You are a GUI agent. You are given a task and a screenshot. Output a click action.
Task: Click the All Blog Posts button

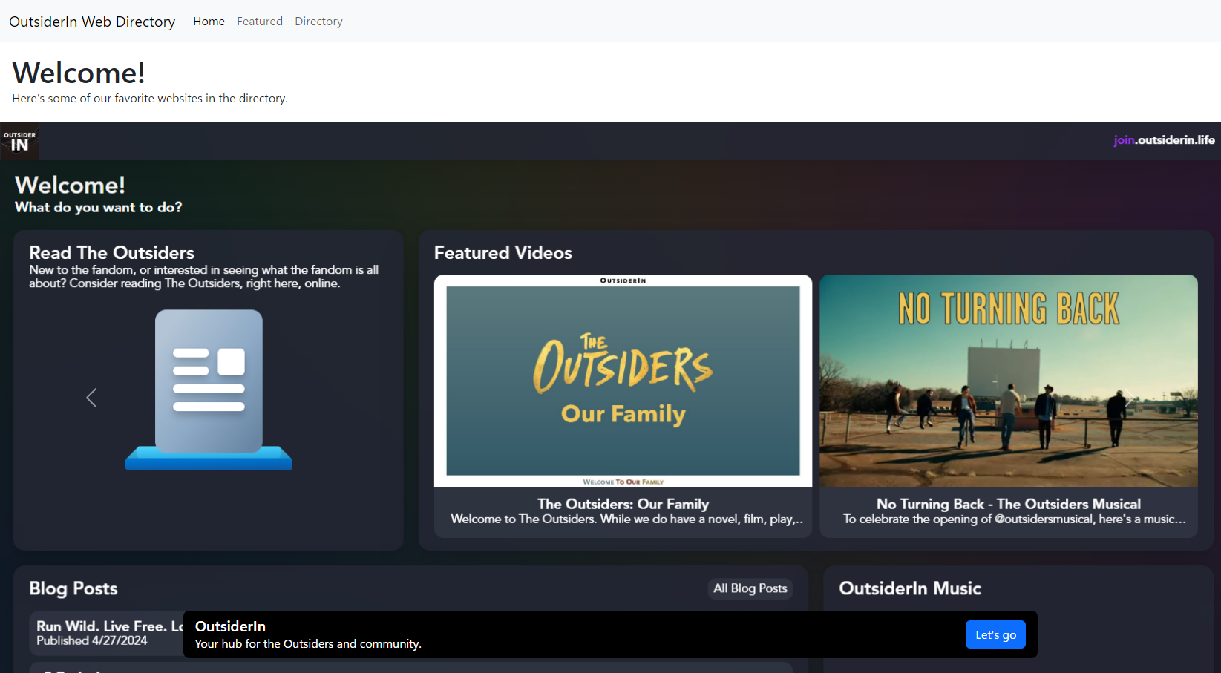click(750, 588)
